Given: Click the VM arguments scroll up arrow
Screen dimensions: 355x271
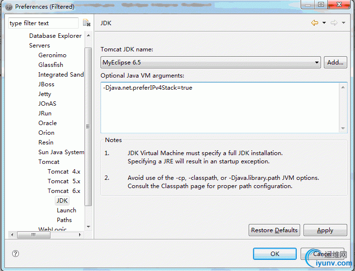Looking at the screenshot, I should click(x=343, y=87).
